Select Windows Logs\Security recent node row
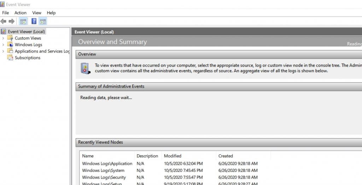This screenshot has width=362, height=185. [x=104, y=177]
